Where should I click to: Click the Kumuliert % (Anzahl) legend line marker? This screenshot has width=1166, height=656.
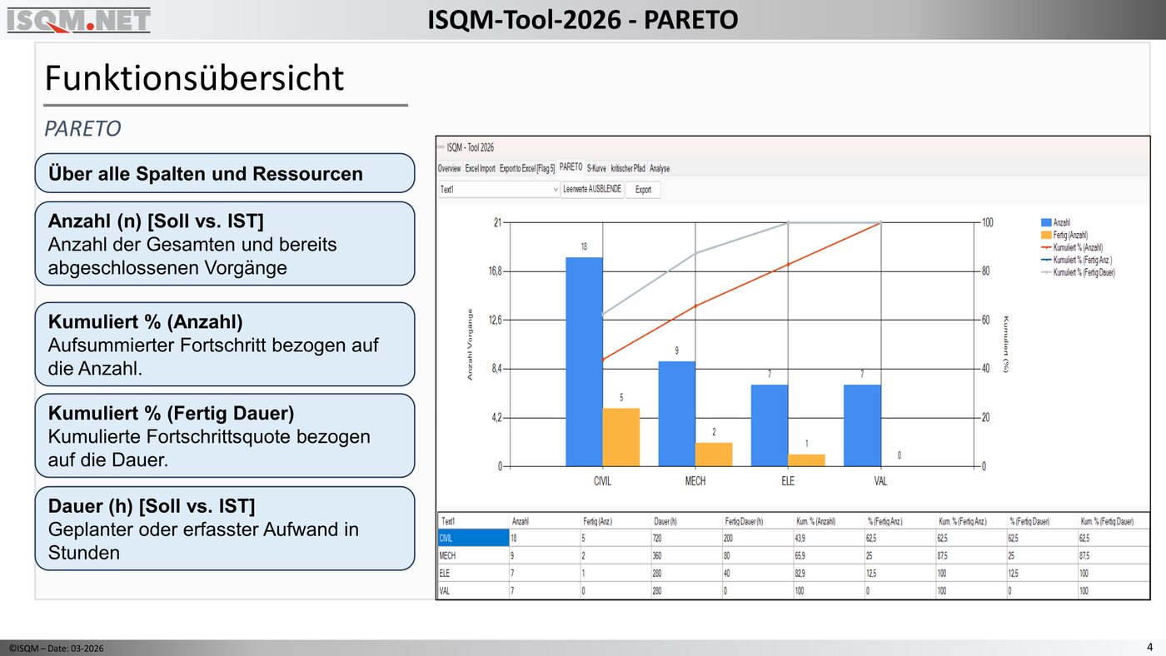(1045, 247)
